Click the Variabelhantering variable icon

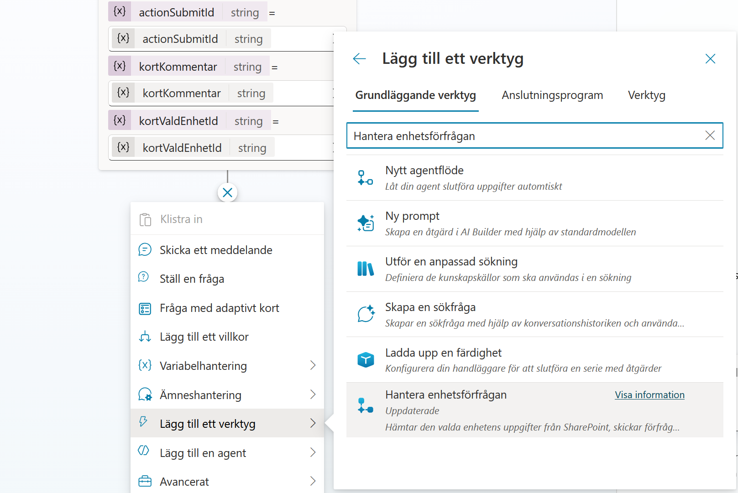(x=145, y=365)
